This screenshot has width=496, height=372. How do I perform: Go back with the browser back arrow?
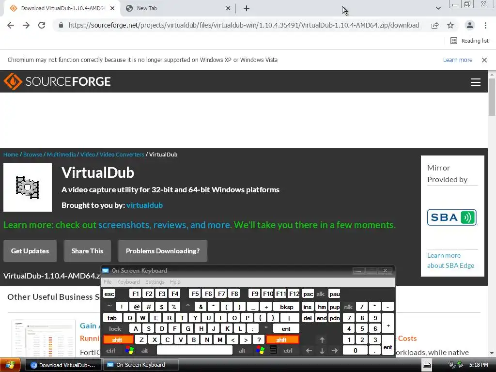11,25
